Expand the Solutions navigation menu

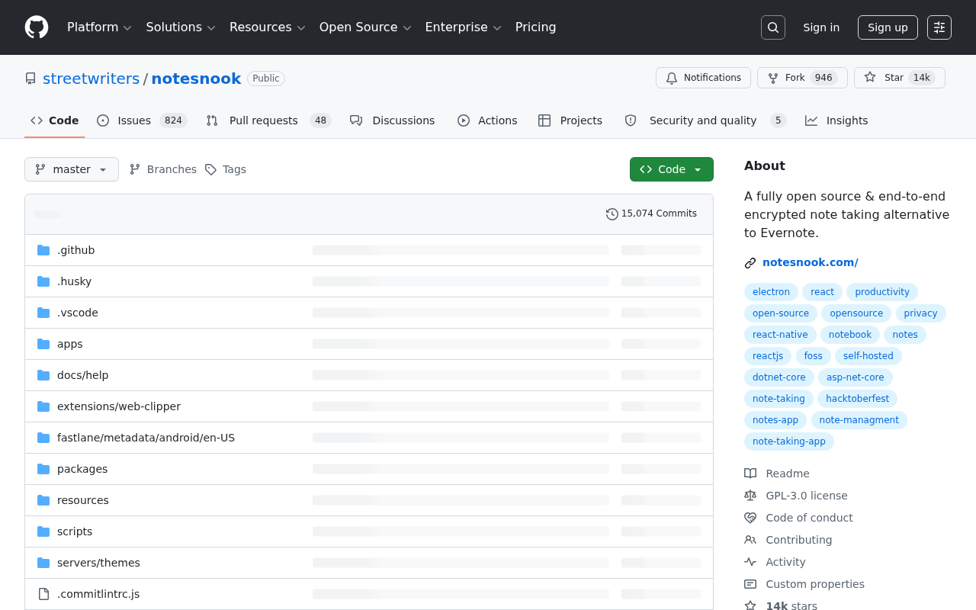(x=181, y=27)
